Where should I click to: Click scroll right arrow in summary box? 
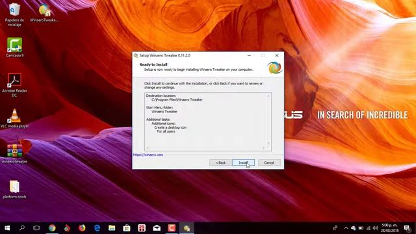pos(263,148)
